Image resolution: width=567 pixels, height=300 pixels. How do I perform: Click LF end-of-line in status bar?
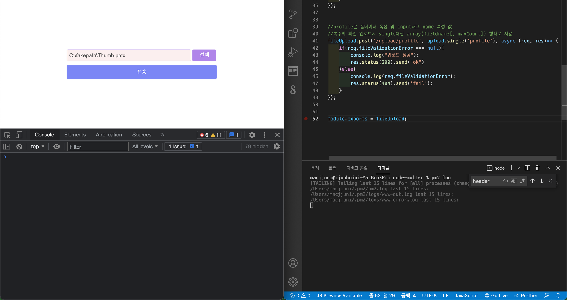[445, 295]
